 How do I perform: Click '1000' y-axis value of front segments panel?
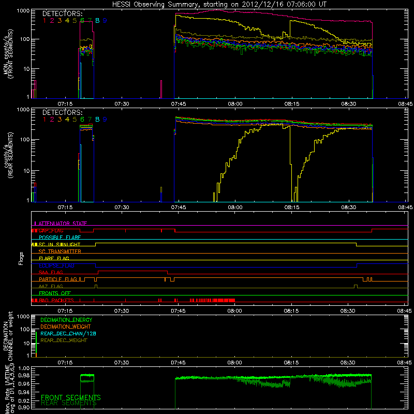[x=23, y=11]
